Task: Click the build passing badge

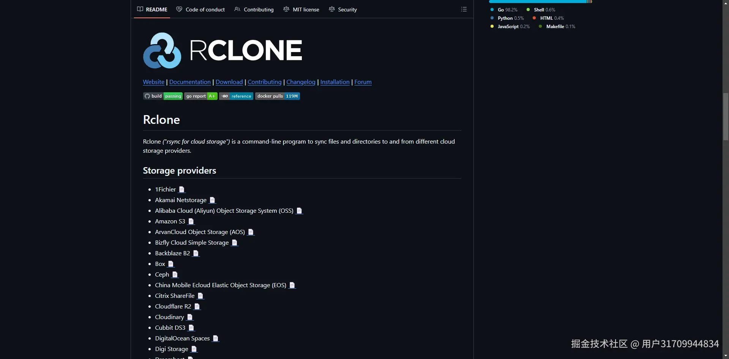Action: click(163, 96)
